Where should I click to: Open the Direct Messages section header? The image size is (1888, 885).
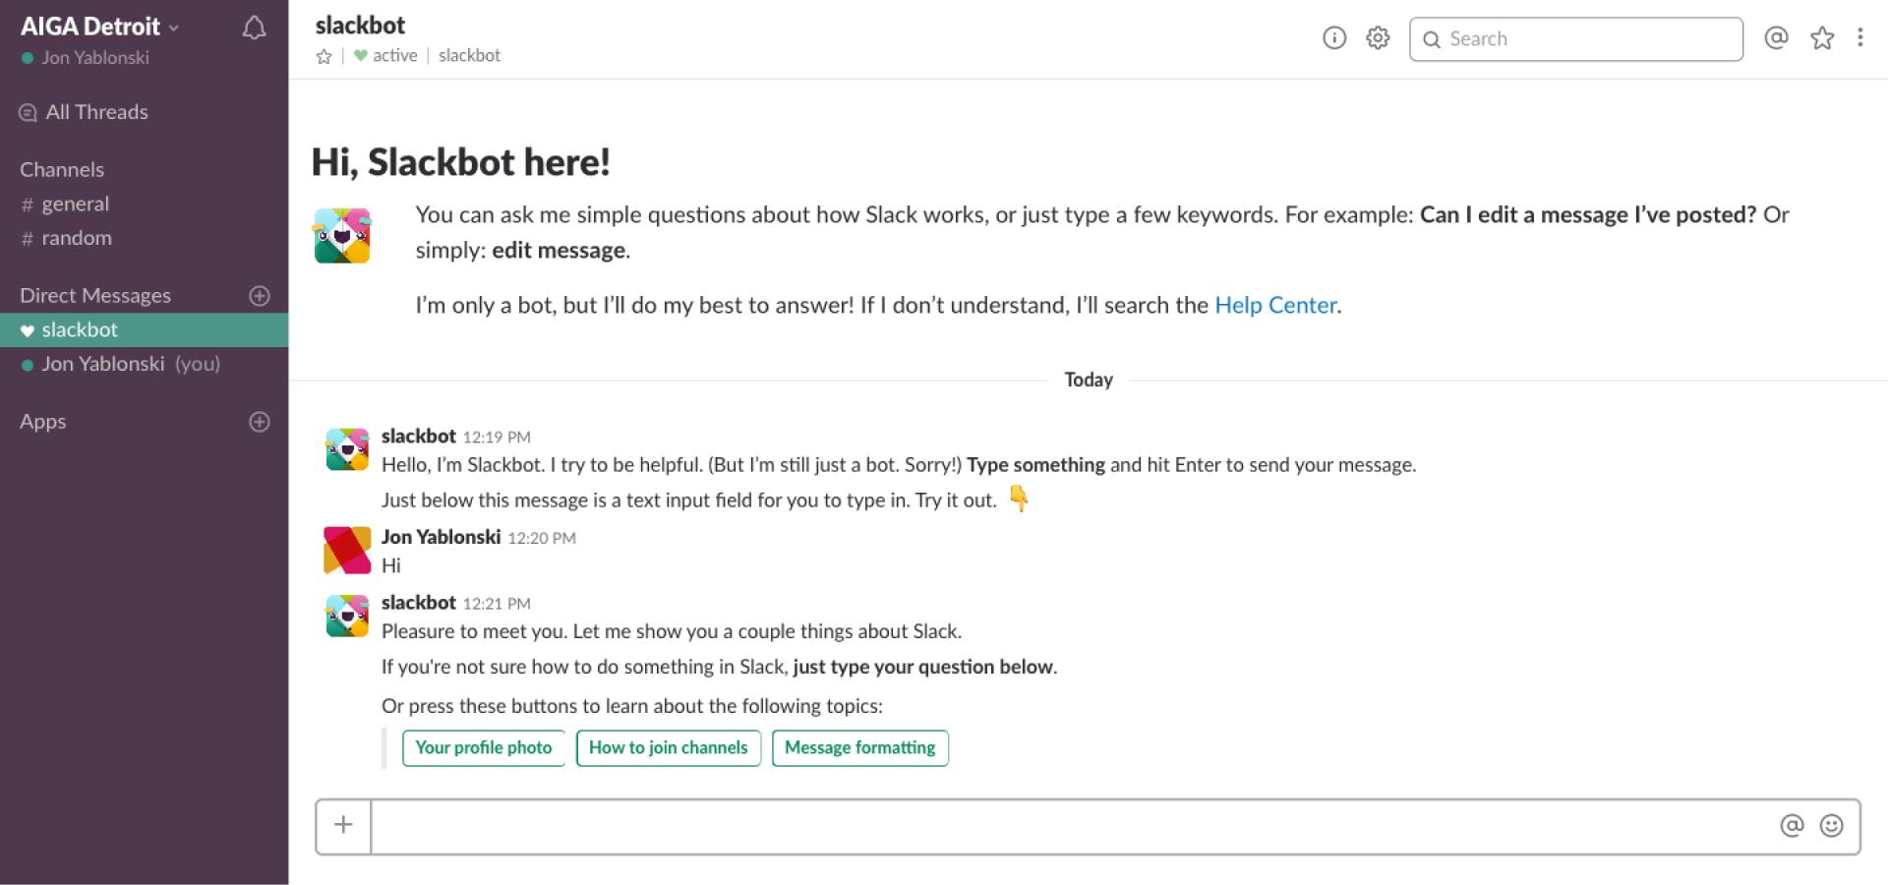tap(95, 295)
